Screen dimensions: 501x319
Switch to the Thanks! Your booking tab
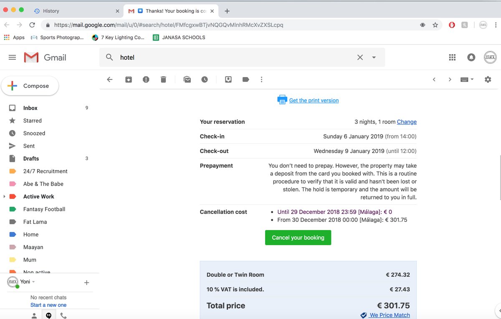pos(170,11)
